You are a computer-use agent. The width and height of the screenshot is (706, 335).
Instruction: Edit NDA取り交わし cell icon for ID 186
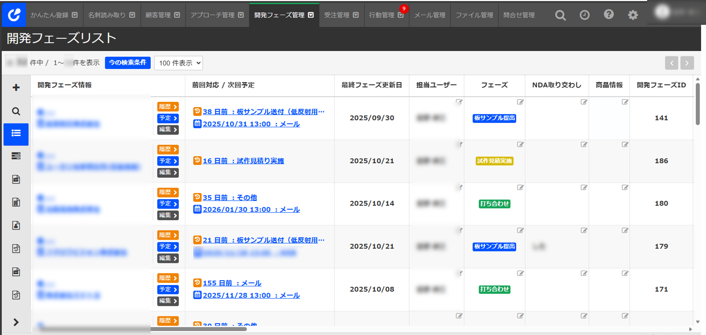[584, 144]
